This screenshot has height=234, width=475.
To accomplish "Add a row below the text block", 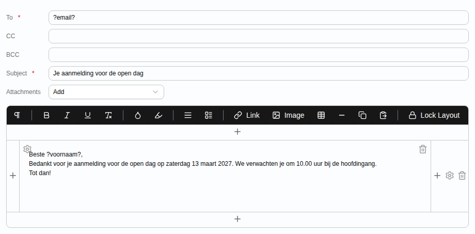I will tap(237, 219).
